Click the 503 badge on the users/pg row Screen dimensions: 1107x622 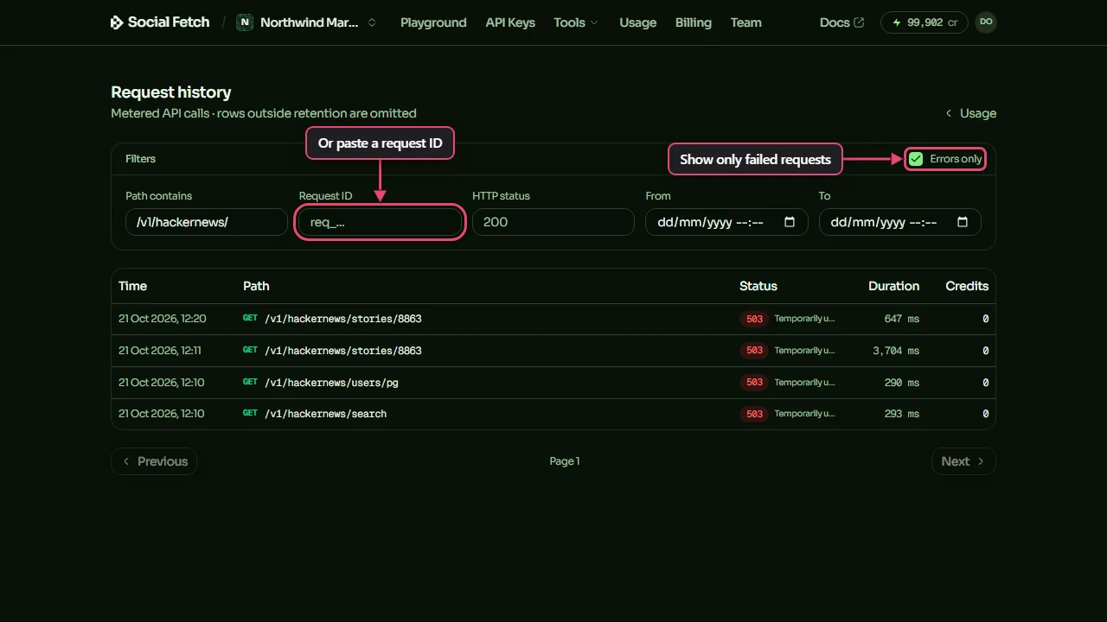(x=754, y=383)
